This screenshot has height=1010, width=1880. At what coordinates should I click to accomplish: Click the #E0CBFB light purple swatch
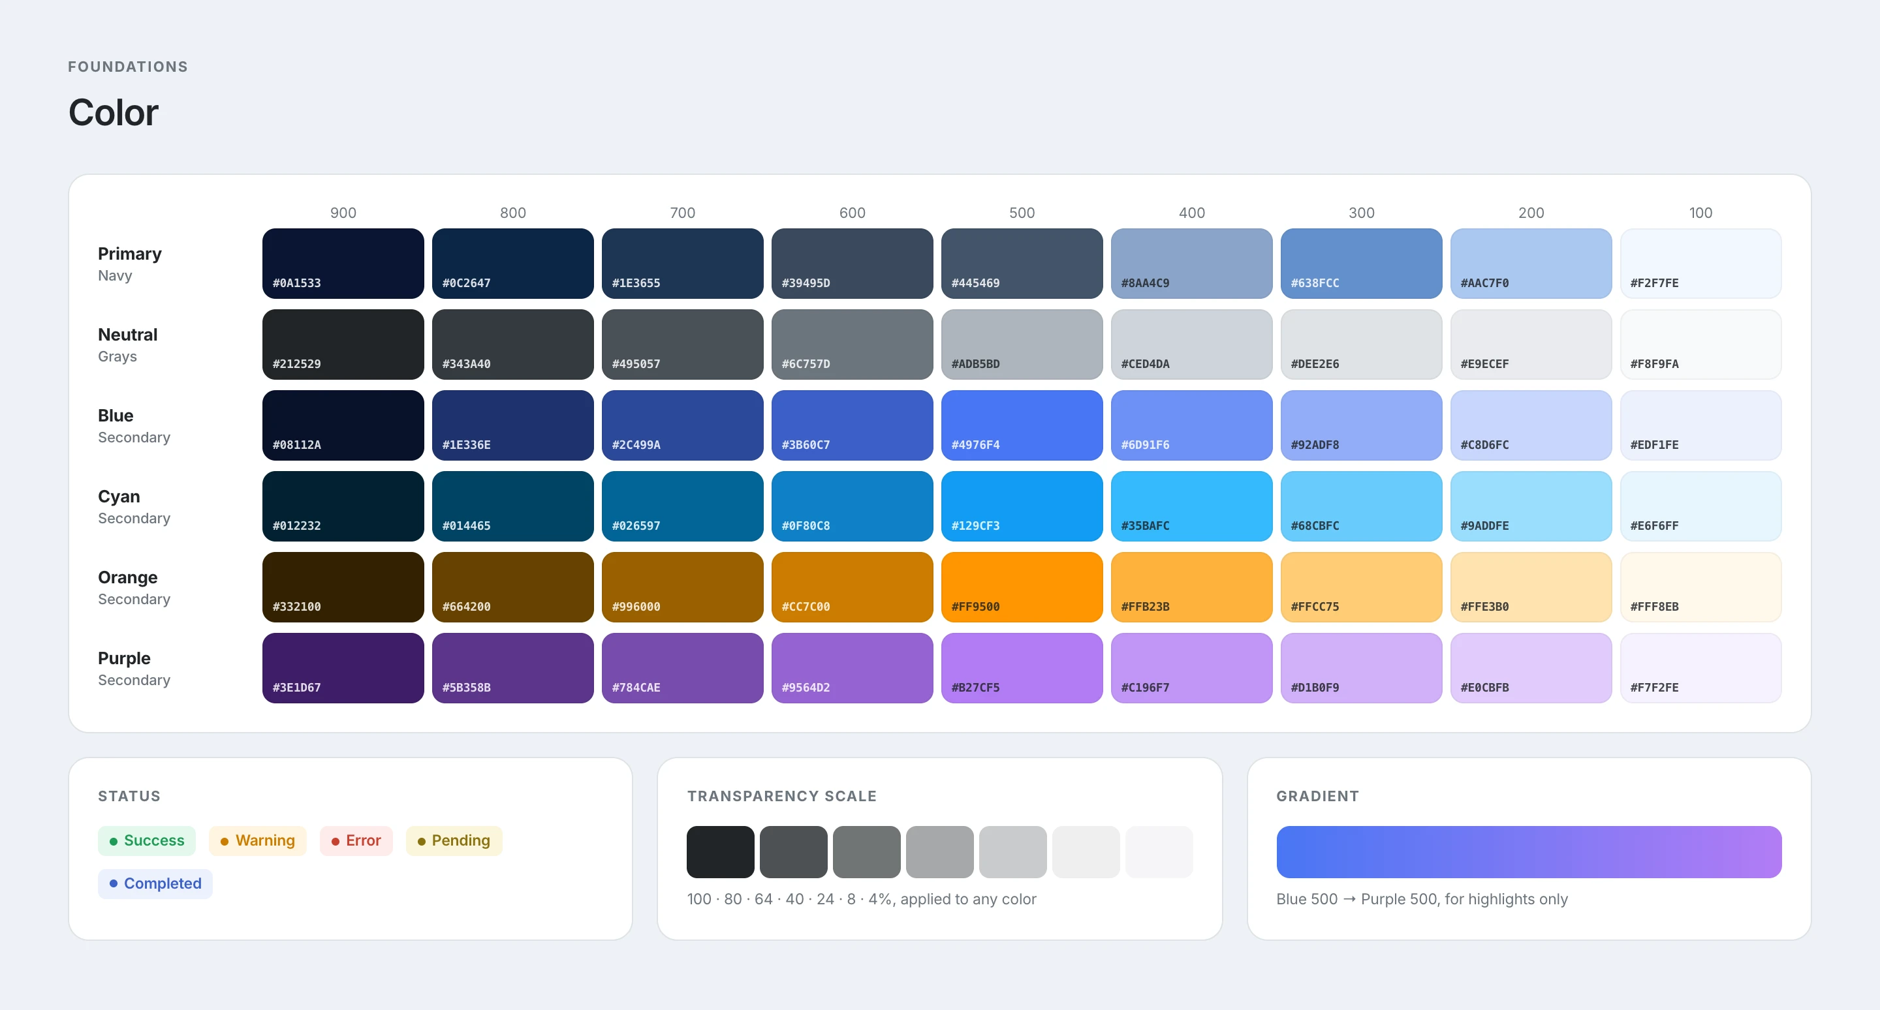pyautogui.click(x=1530, y=668)
